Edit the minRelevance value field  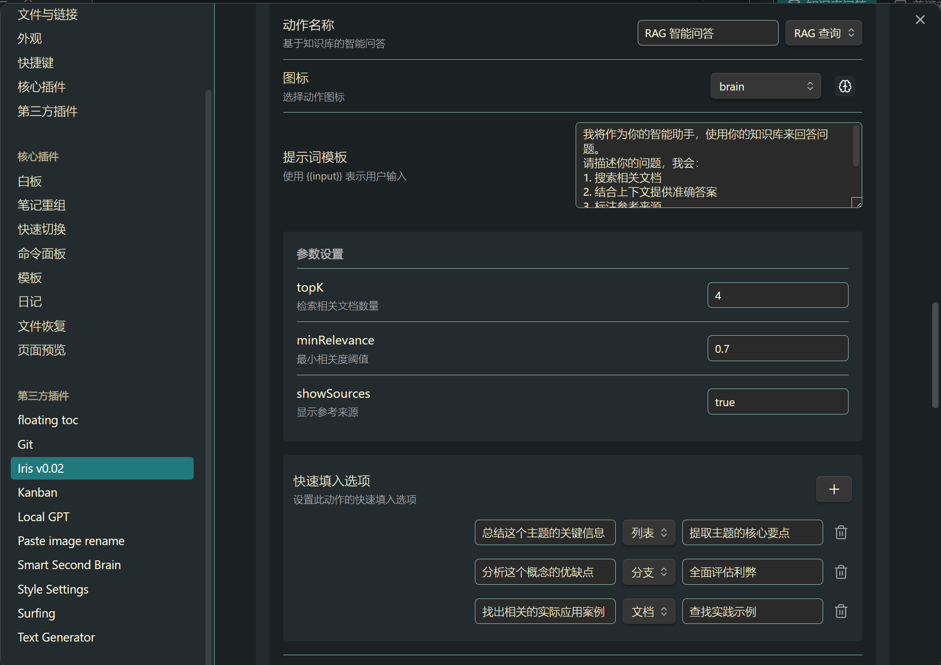click(778, 348)
